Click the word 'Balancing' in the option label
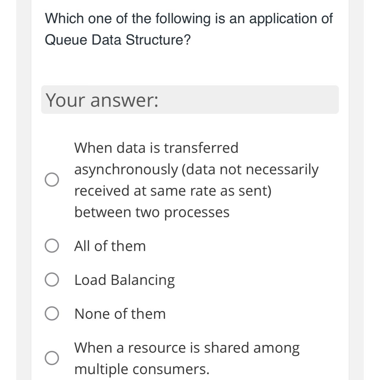The image size is (380, 380). click(143, 280)
